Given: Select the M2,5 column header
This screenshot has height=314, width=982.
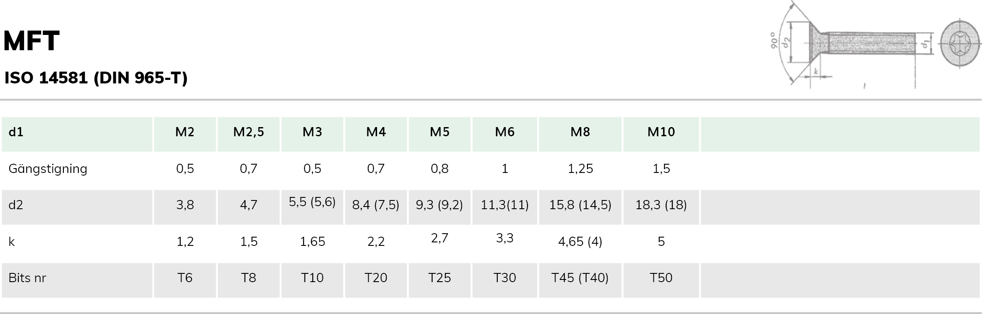Looking at the screenshot, I should coord(248,132).
